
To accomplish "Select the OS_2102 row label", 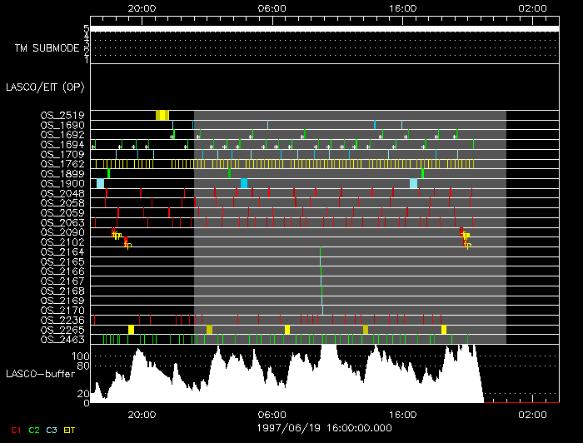I will coord(62,242).
